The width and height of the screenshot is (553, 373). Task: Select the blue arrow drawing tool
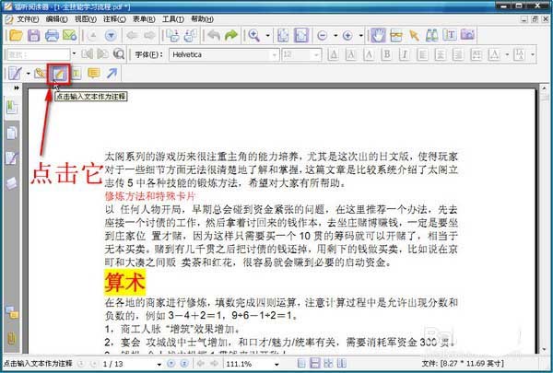112,74
